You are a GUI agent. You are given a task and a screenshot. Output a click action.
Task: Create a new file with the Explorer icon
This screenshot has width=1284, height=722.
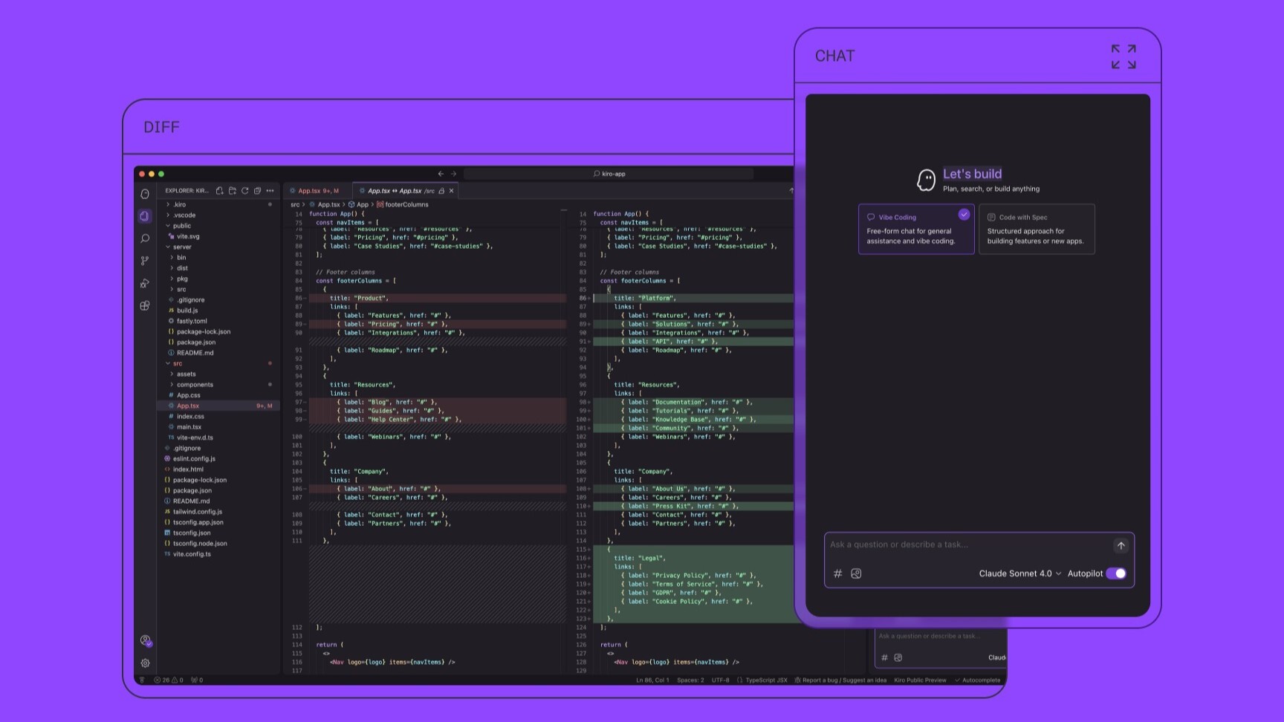(220, 191)
